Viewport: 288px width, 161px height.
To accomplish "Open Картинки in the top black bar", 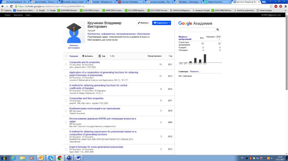I will point(18,15).
